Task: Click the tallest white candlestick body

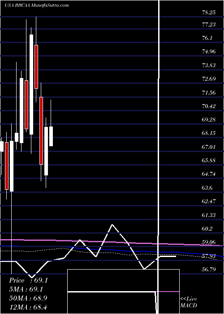Action: click(x=31, y=84)
